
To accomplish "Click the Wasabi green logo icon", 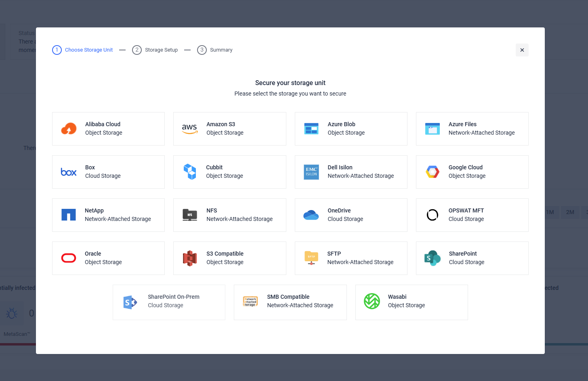I will [x=372, y=301].
